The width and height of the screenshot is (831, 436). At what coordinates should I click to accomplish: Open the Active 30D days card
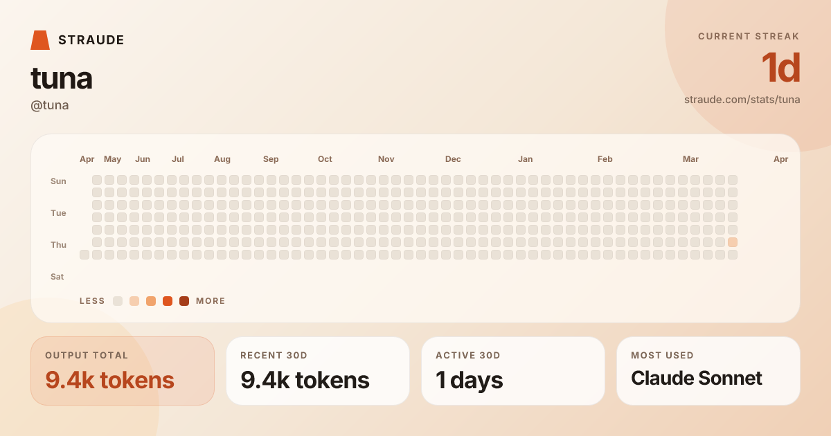(x=513, y=371)
